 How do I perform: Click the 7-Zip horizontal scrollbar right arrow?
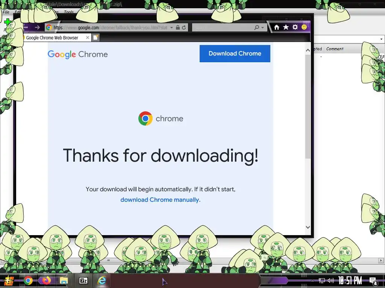(381, 260)
